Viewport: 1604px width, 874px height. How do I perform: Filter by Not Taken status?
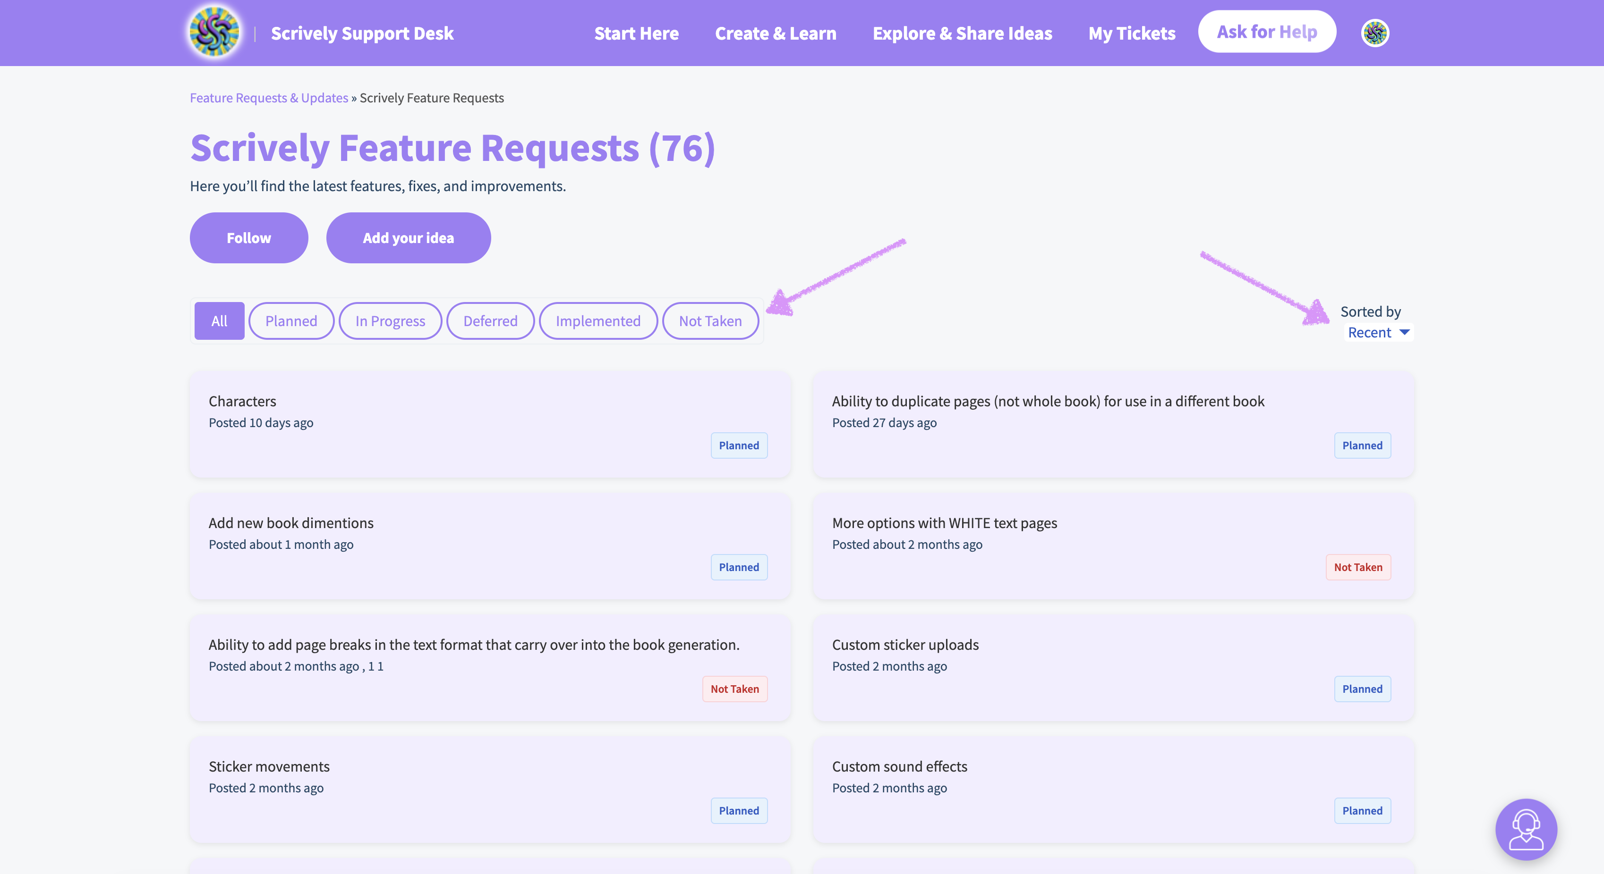710,321
